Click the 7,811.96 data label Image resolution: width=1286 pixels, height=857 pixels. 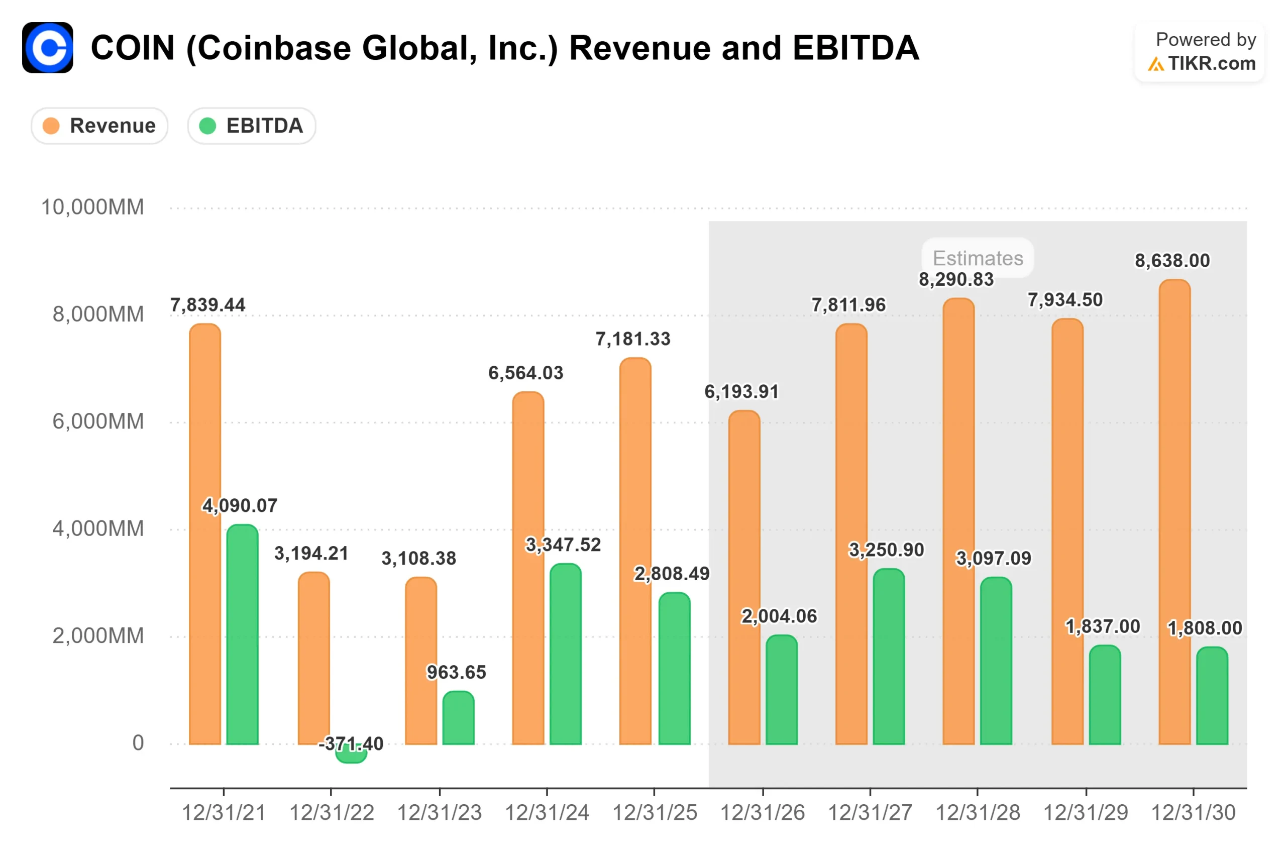[x=848, y=305]
